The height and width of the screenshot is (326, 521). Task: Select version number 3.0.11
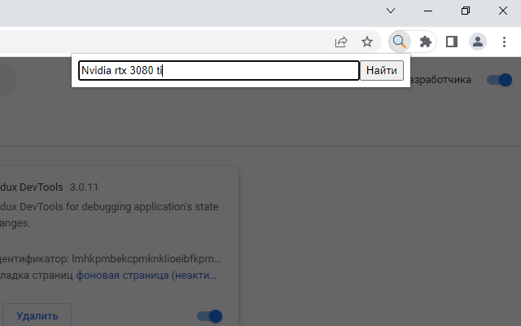point(84,187)
